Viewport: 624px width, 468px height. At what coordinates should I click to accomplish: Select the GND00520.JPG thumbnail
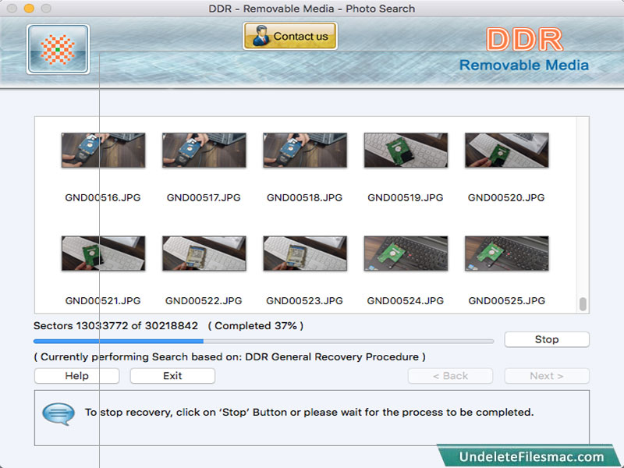(506, 151)
